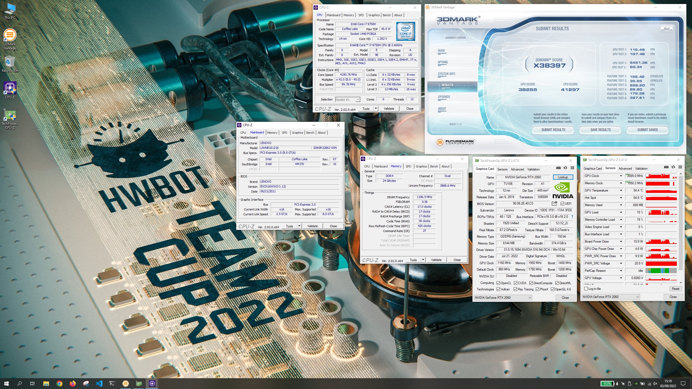Open the GPU Clock sensor dropdown
692x389 pixels.
pyautogui.click(x=621, y=176)
